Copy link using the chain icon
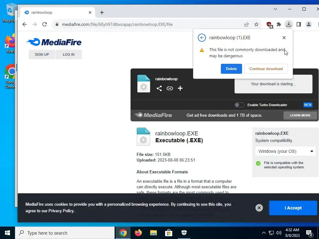 (170, 88)
